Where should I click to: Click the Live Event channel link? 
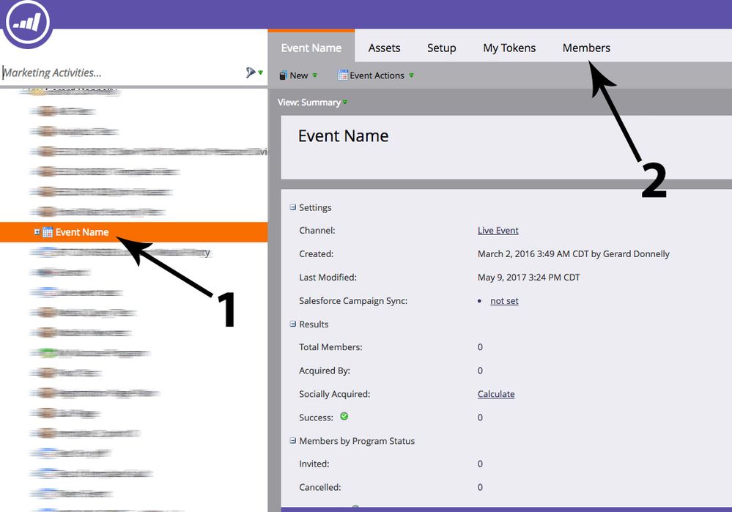(x=498, y=231)
